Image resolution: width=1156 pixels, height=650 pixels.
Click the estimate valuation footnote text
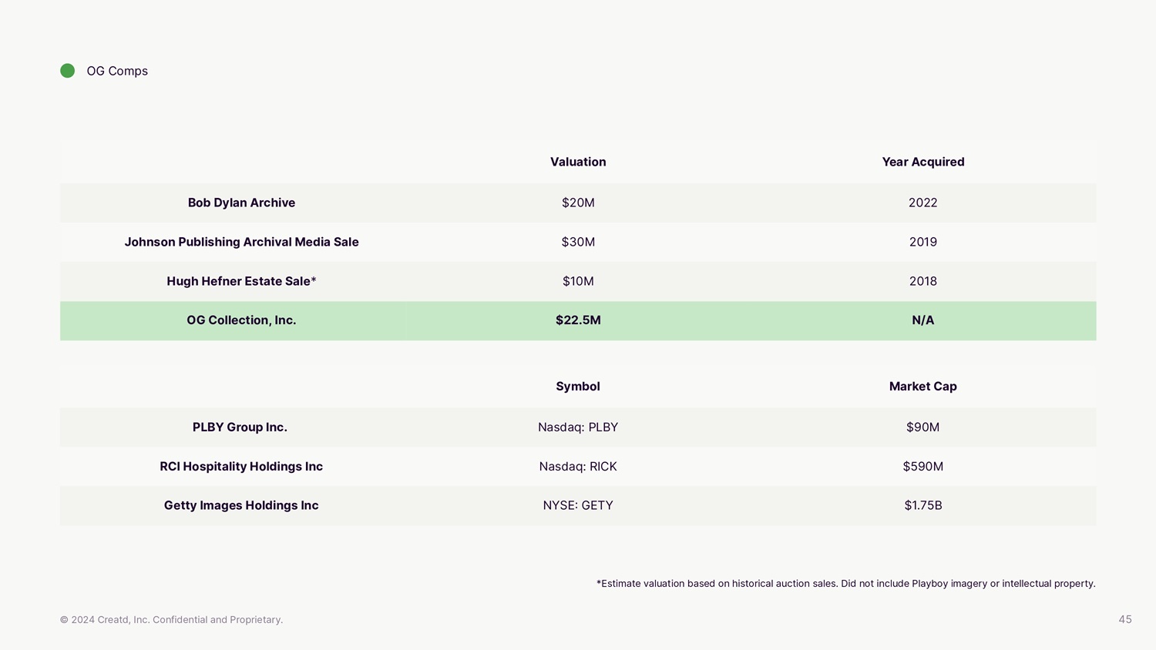[x=845, y=584]
